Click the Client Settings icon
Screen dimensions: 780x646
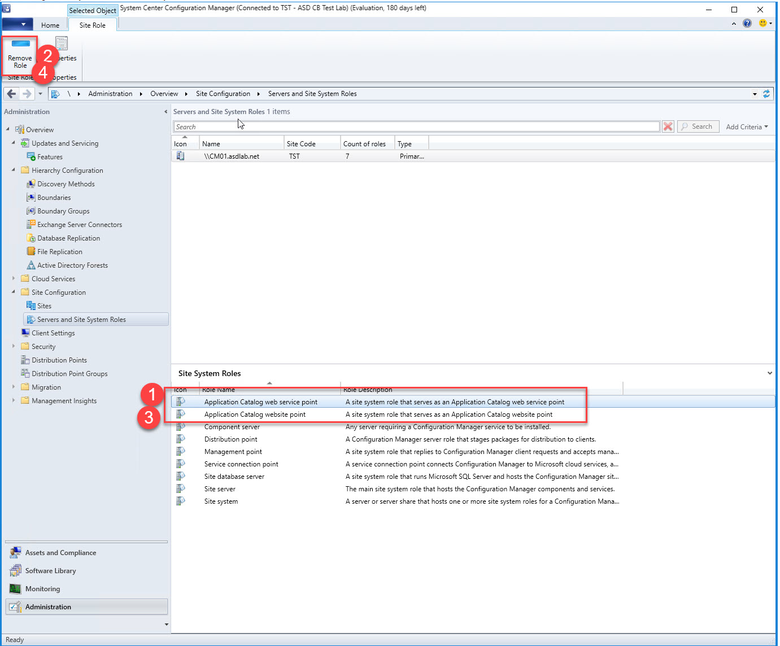(x=25, y=333)
